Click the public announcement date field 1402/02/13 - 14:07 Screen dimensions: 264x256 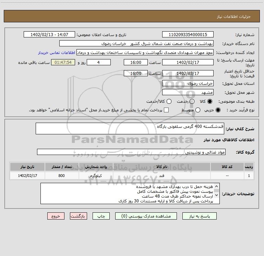pos(49,35)
